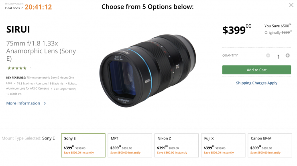The width and height of the screenshot is (297, 166).
Task: Close the options dialog with X icon
Action: [291, 5]
